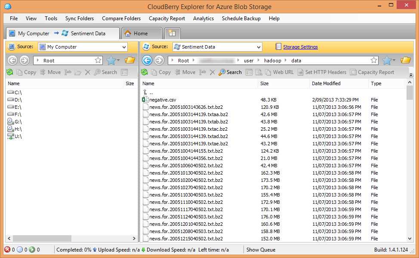Open the My Computer source dropdown
Viewport: 419px width, 258px height.
point(124,46)
